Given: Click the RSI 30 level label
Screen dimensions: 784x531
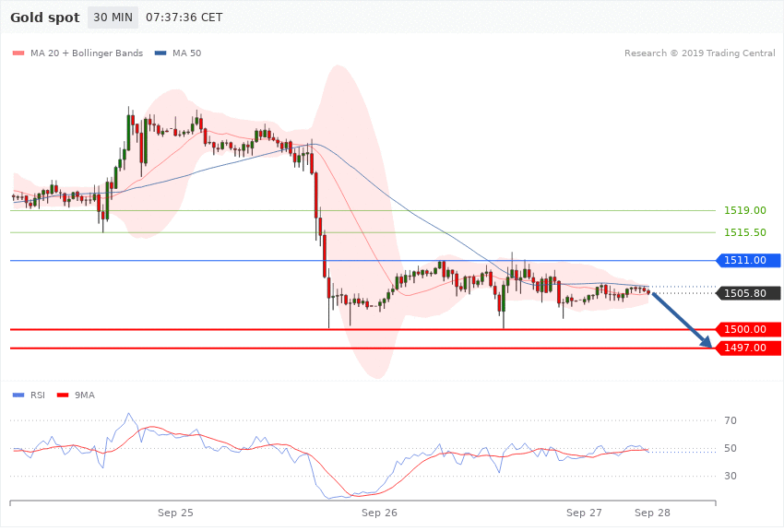Looking at the screenshot, I should point(731,476).
